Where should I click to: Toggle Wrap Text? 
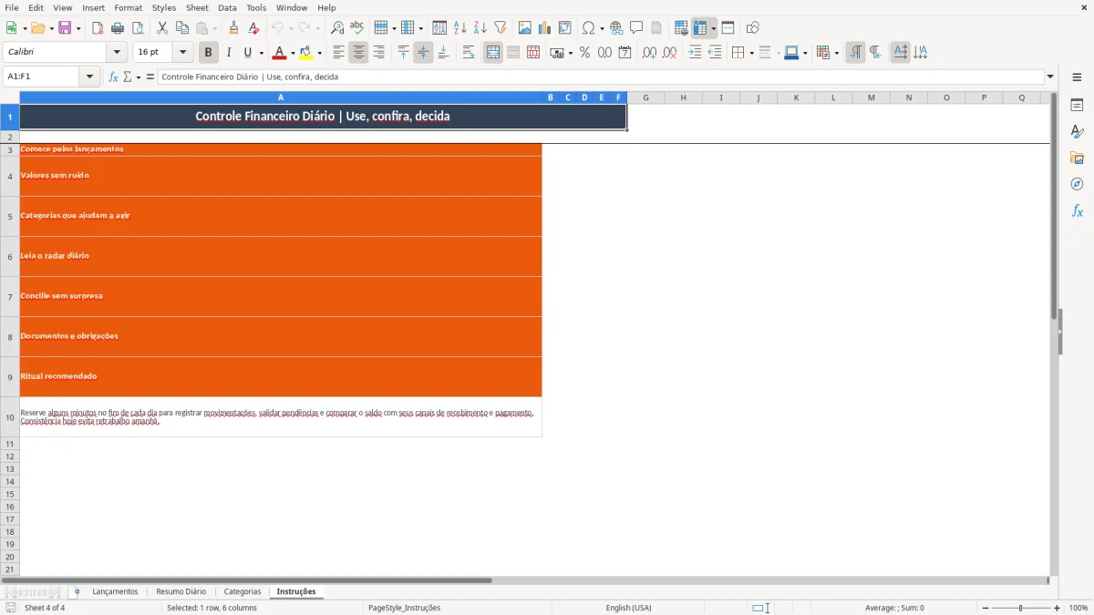point(469,53)
